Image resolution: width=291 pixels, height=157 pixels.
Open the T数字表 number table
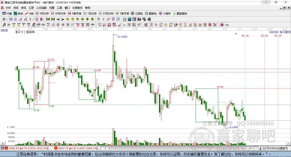click(x=122, y=14)
